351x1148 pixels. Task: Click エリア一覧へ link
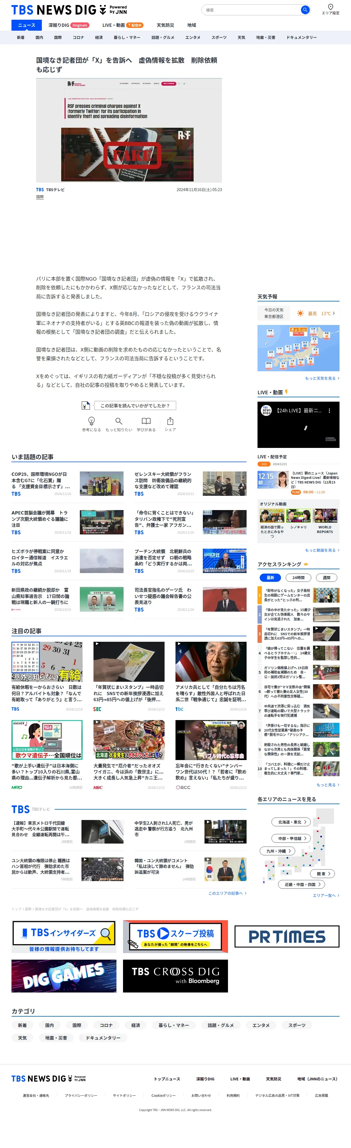(x=326, y=895)
